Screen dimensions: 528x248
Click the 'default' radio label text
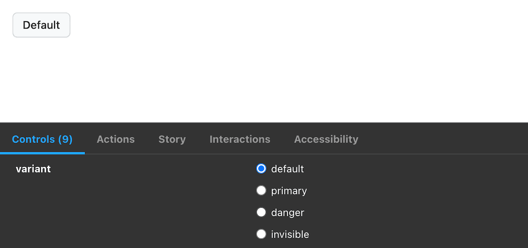(287, 169)
